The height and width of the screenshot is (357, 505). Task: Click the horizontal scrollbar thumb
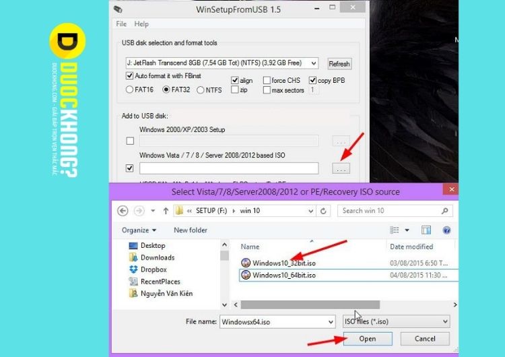(310, 305)
